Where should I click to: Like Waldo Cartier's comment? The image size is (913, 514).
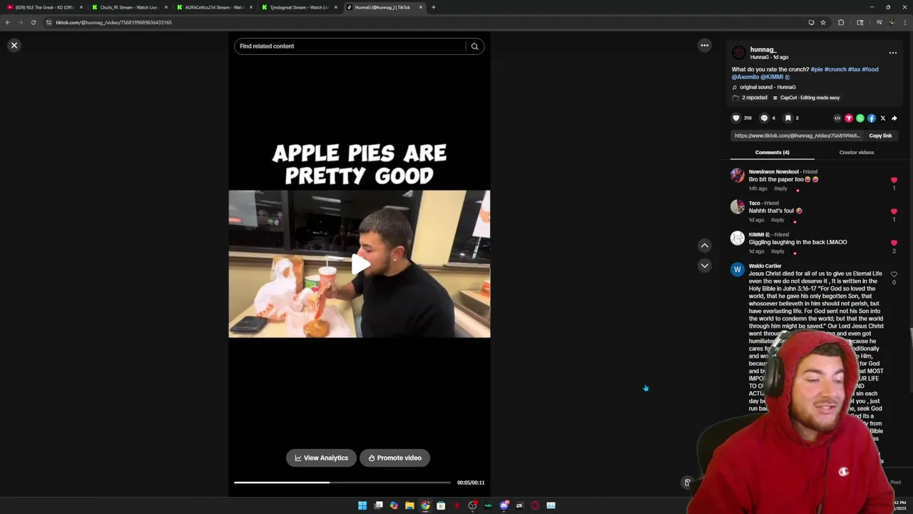click(x=894, y=275)
